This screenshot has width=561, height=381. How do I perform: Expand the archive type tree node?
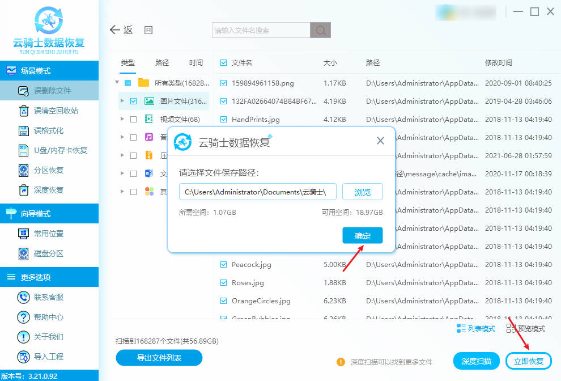122,155
